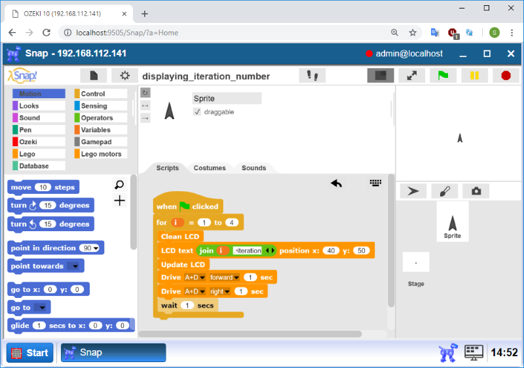Screen dimensions: 524x368
Task: Toggle single stepping footprints icon
Action: (312, 75)
